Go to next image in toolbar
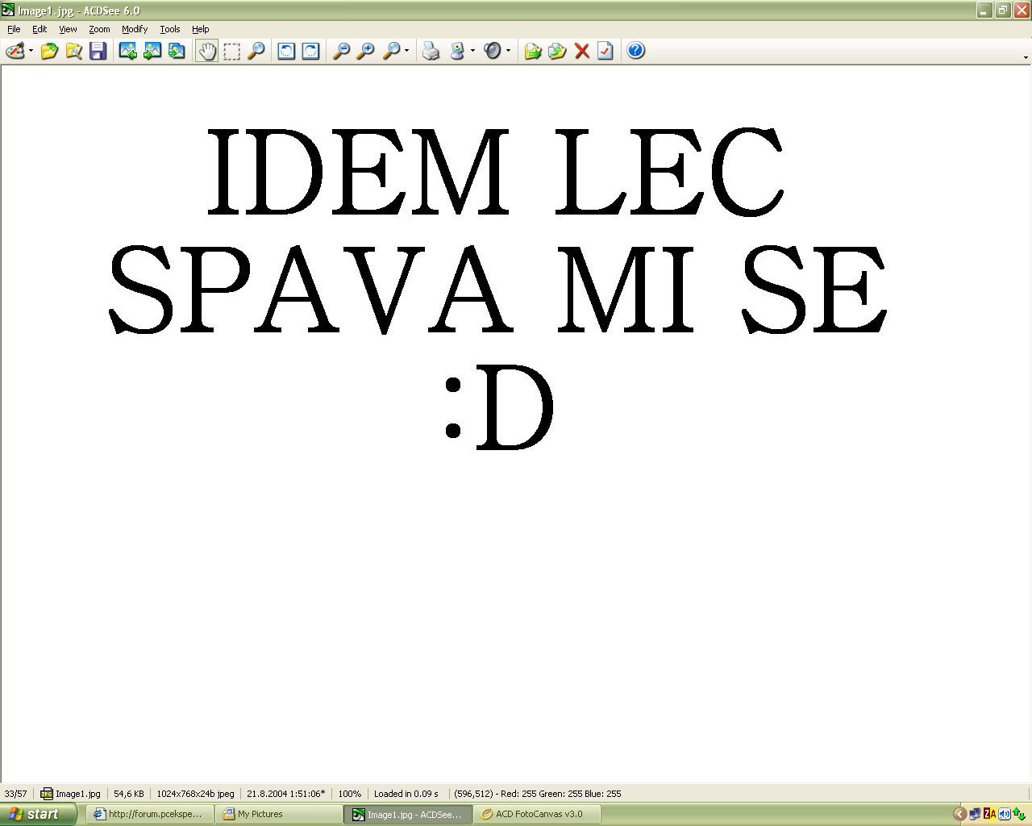1032x826 pixels. click(152, 51)
